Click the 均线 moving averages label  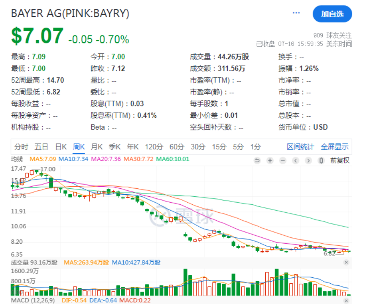point(17,159)
